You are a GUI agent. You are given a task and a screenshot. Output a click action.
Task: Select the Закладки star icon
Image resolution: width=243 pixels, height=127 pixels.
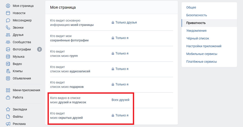point(8,109)
